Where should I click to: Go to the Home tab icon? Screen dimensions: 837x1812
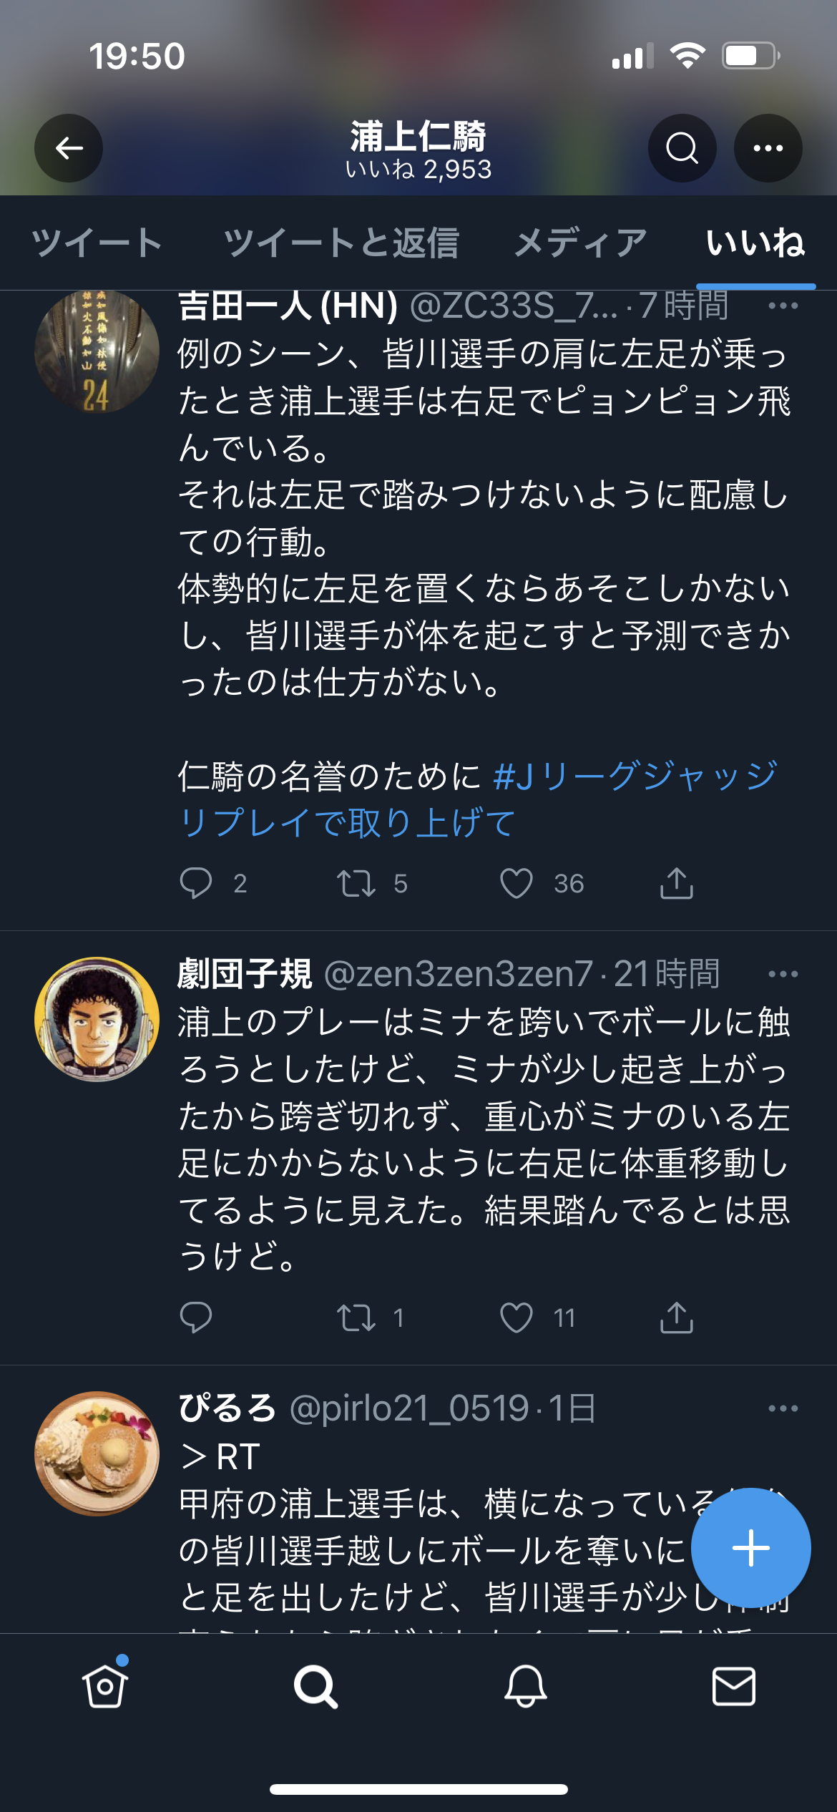(104, 1686)
